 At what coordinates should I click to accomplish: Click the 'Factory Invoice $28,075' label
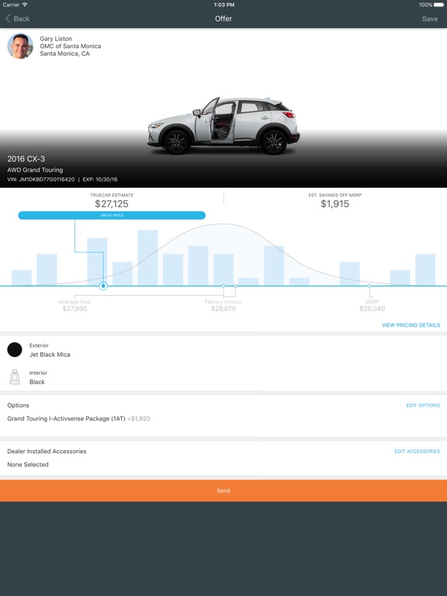(x=223, y=305)
